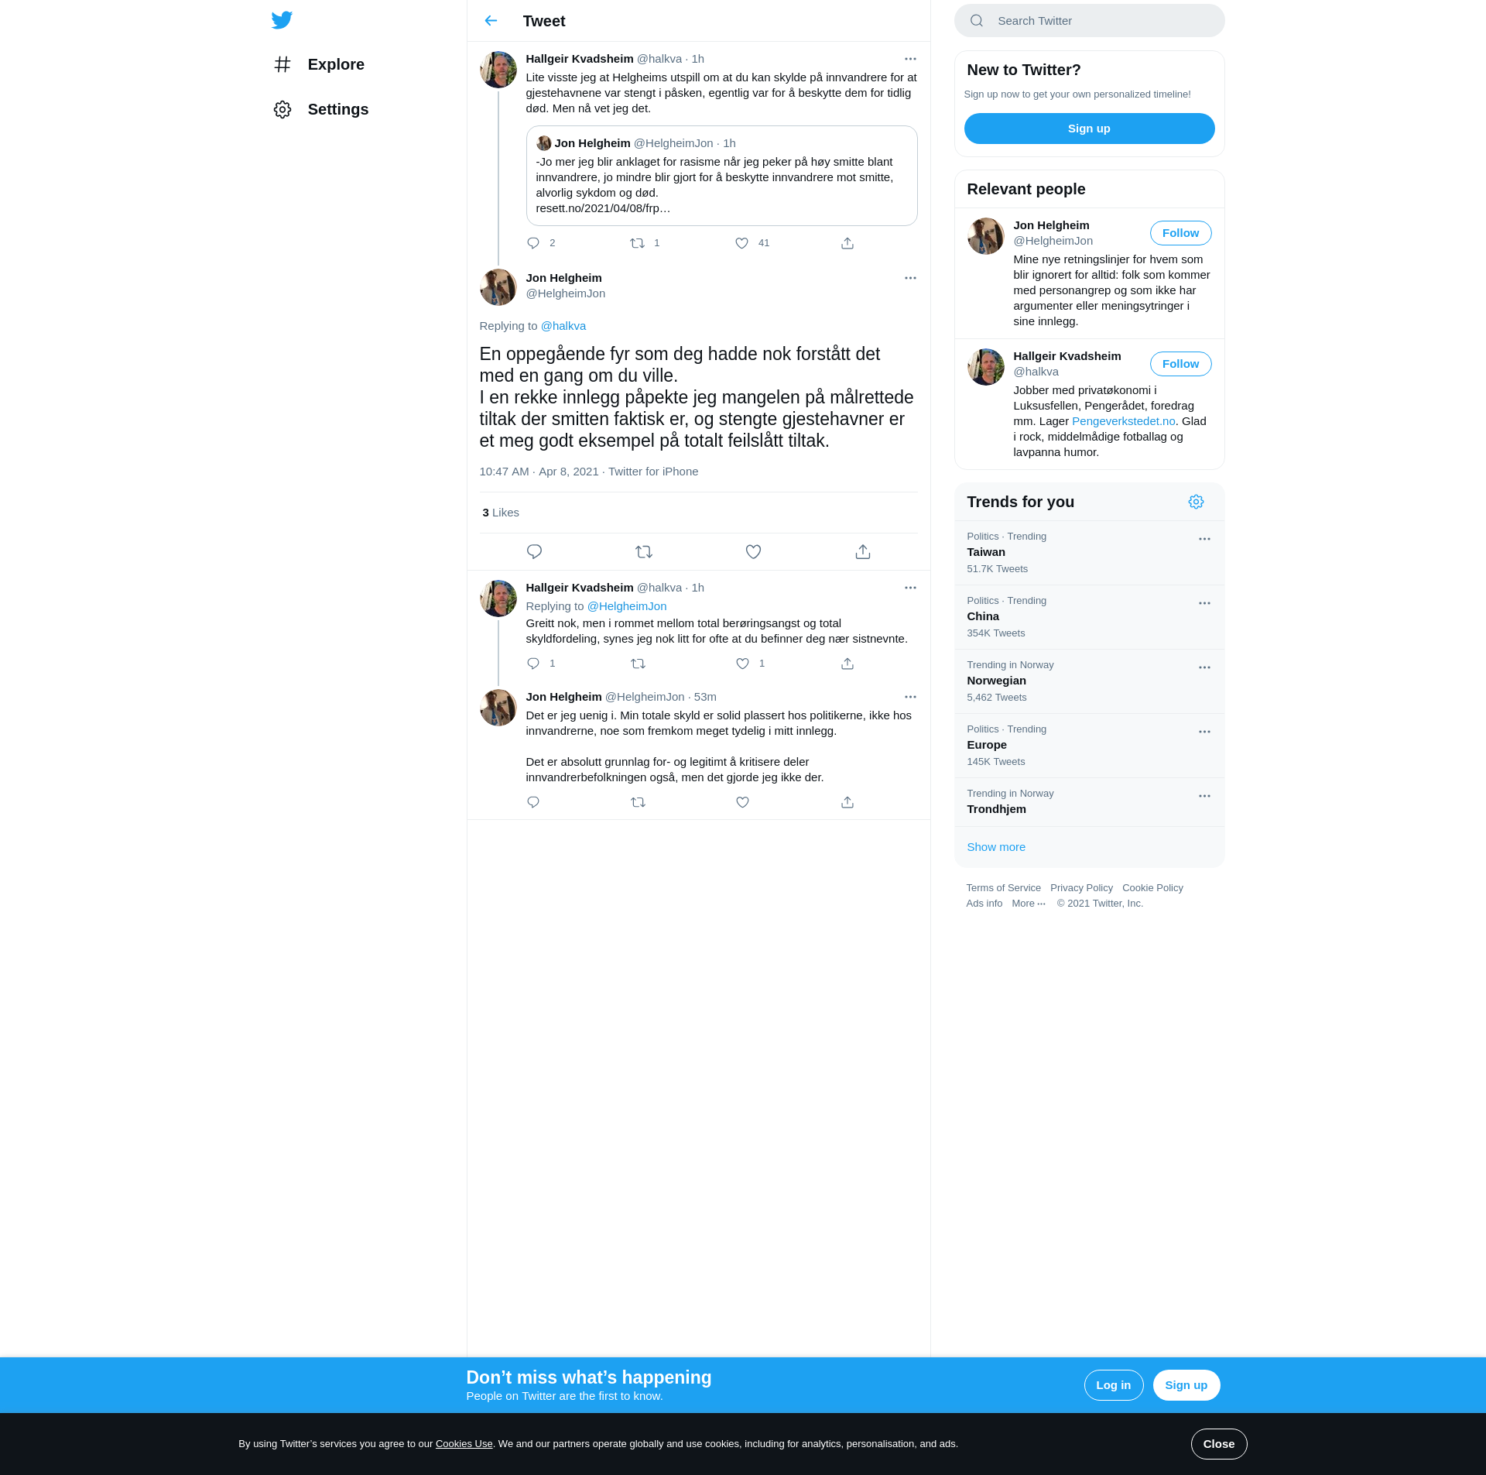
Task: Like the top Hallgeir Kvadsheim tweet
Action: (741, 243)
